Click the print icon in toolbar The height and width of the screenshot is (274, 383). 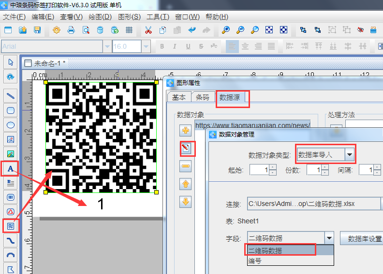pyautogui.click(x=71, y=30)
